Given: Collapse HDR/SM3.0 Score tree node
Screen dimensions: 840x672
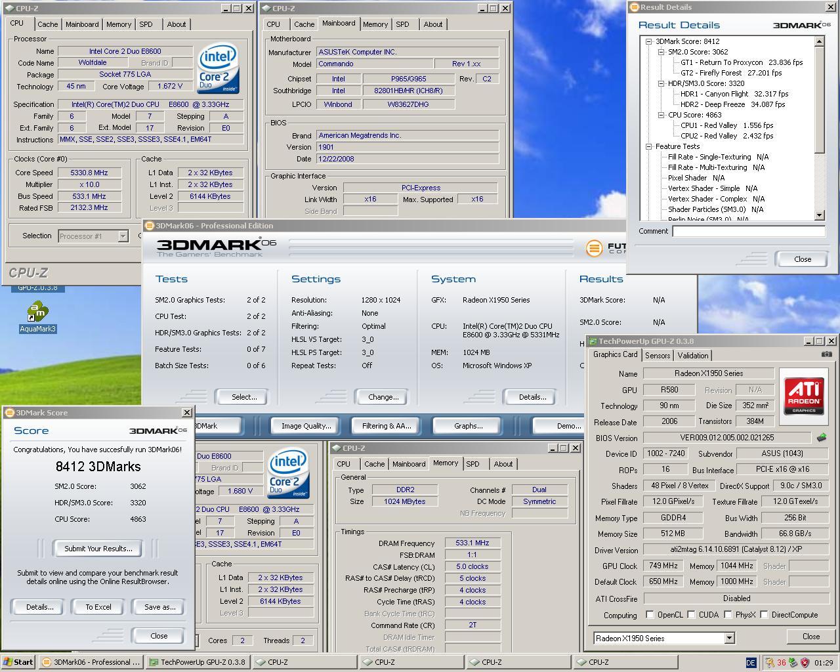Looking at the screenshot, I should tap(661, 83).
